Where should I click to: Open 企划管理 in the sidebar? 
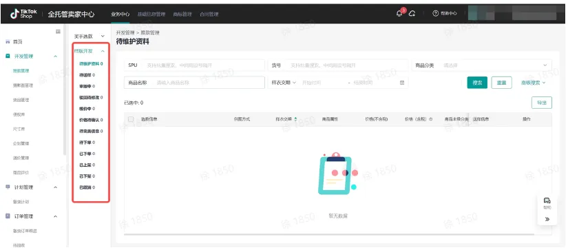pyautogui.click(x=21, y=143)
